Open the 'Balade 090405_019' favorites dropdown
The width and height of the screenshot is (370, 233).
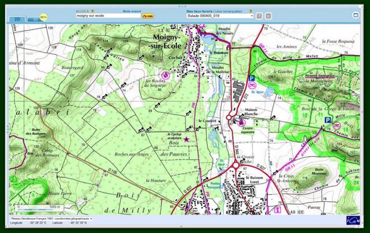[x=220, y=16]
